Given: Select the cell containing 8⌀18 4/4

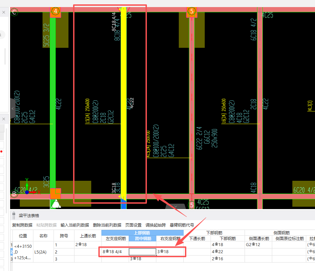Looking at the screenshot, I should [115, 252].
